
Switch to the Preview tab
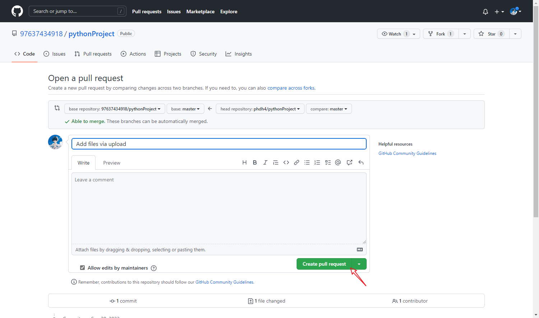pyautogui.click(x=112, y=163)
